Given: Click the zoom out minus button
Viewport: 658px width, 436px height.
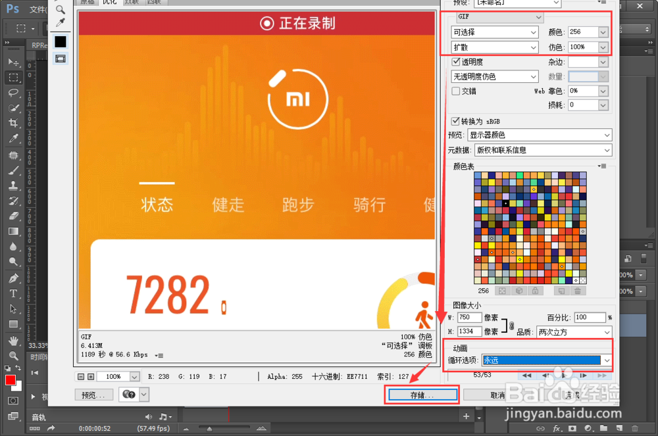Looking at the screenshot, I should coord(82,376).
